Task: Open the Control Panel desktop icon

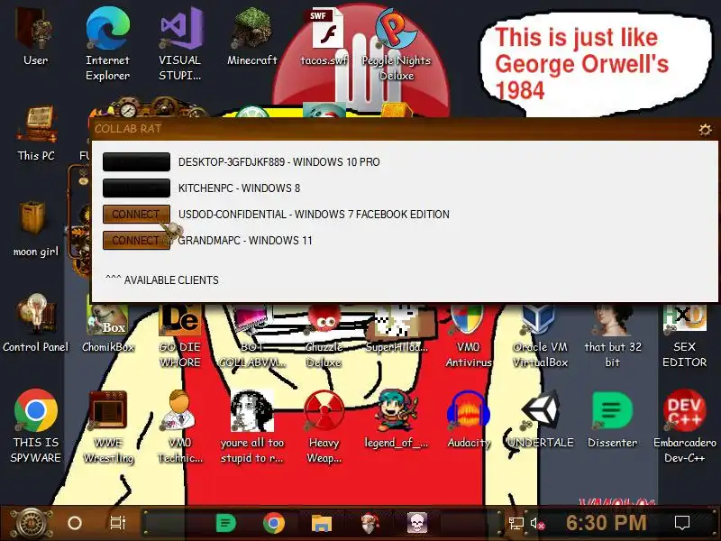Action: click(36, 325)
